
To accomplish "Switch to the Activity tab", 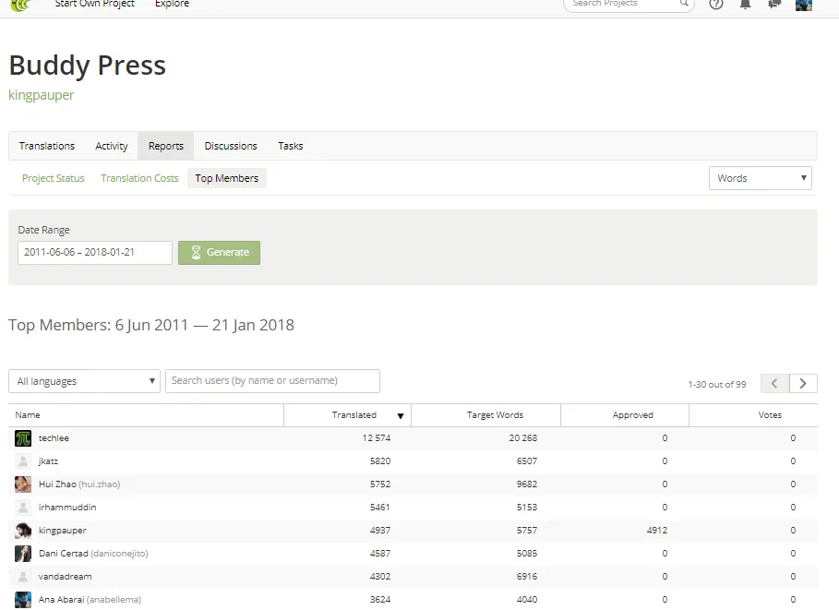I will pos(112,146).
